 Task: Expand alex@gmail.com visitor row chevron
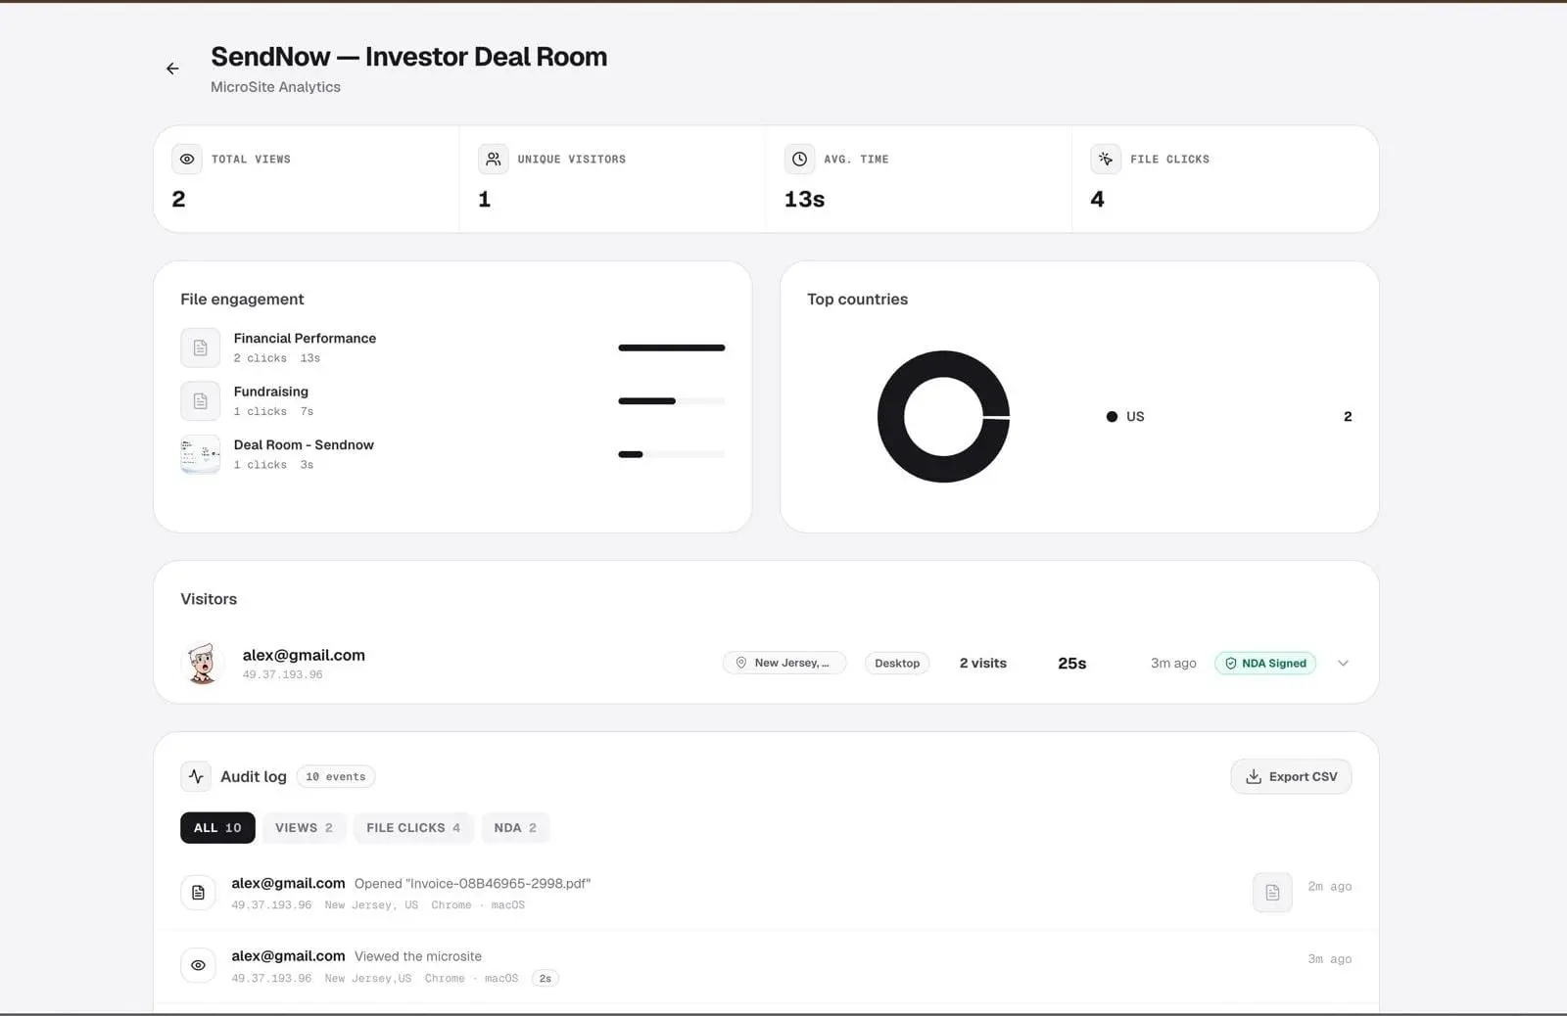pyautogui.click(x=1343, y=663)
